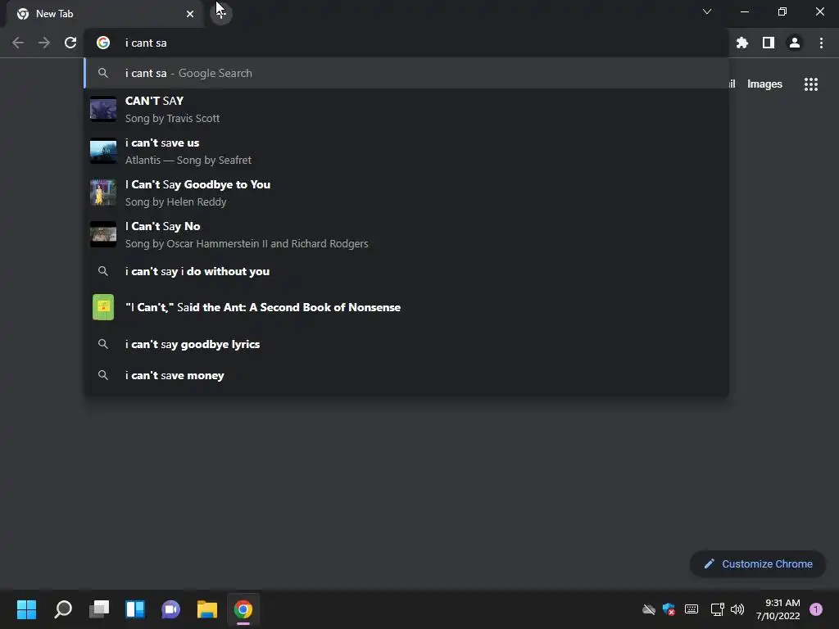839x629 pixels.
Task: Select 'I Can't Say Goodbye to You' suggestion
Action: pyautogui.click(x=406, y=192)
